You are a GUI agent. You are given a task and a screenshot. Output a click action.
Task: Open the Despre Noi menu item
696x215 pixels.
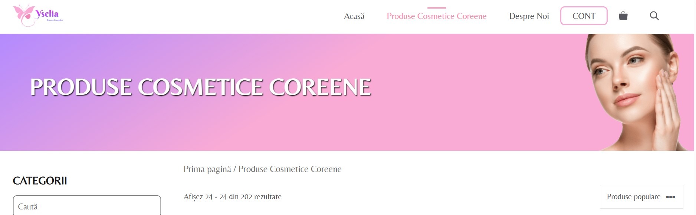[529, 16]
